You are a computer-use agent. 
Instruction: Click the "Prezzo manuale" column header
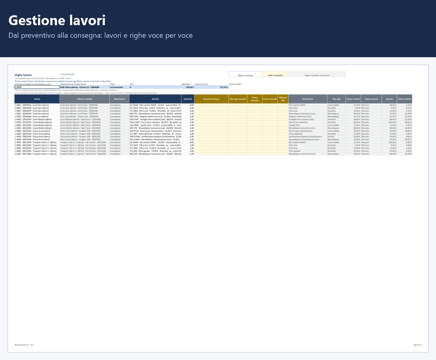coord(255,99)
